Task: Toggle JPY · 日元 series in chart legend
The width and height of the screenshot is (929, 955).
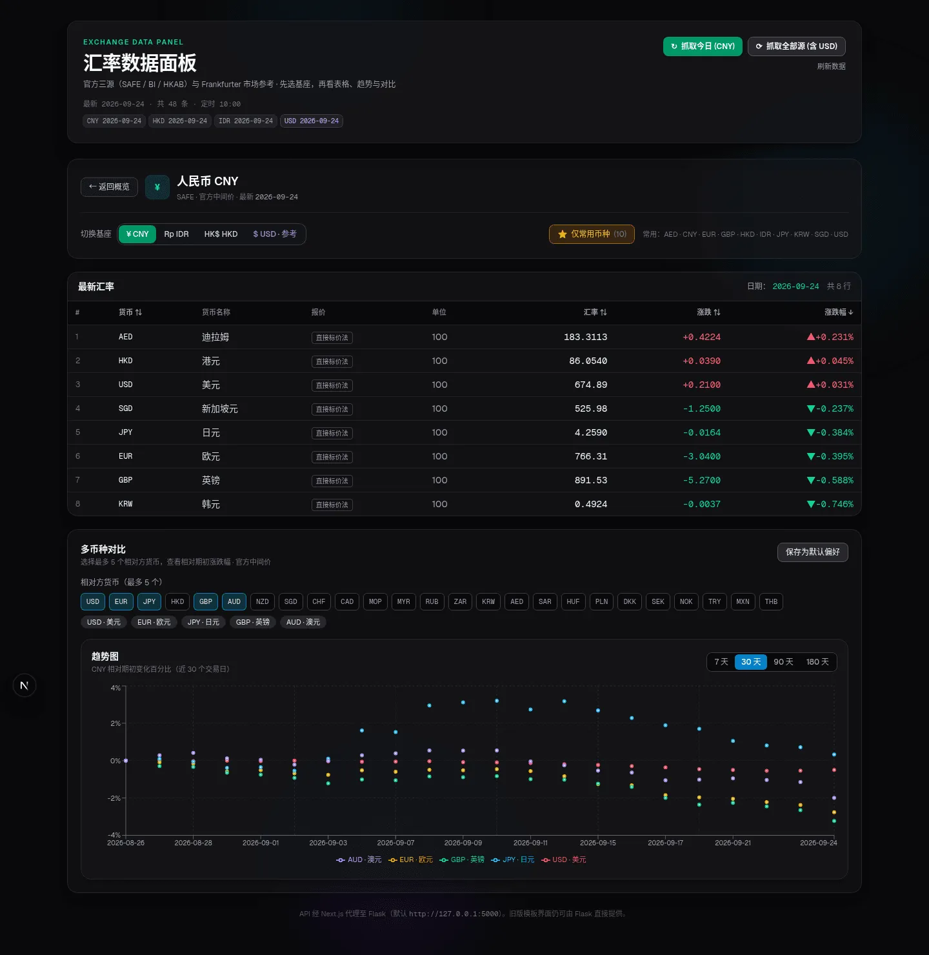Action: (513, 859)
